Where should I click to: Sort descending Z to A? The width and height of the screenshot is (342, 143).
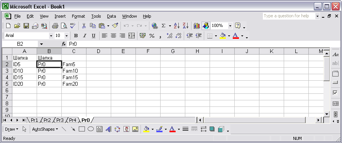pyautogui.click(x=185, y=26)
